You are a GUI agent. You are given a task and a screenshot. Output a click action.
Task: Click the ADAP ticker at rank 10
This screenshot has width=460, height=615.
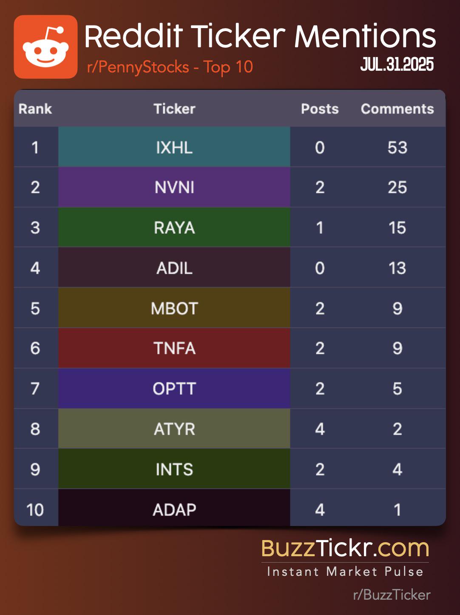click(174, 509)
